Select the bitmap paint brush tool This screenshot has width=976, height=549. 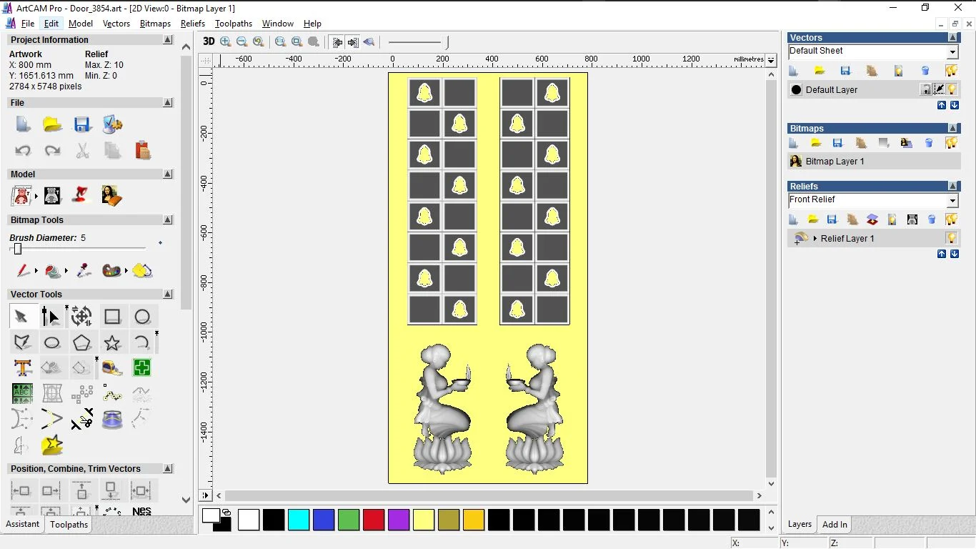tap(24, 271)
